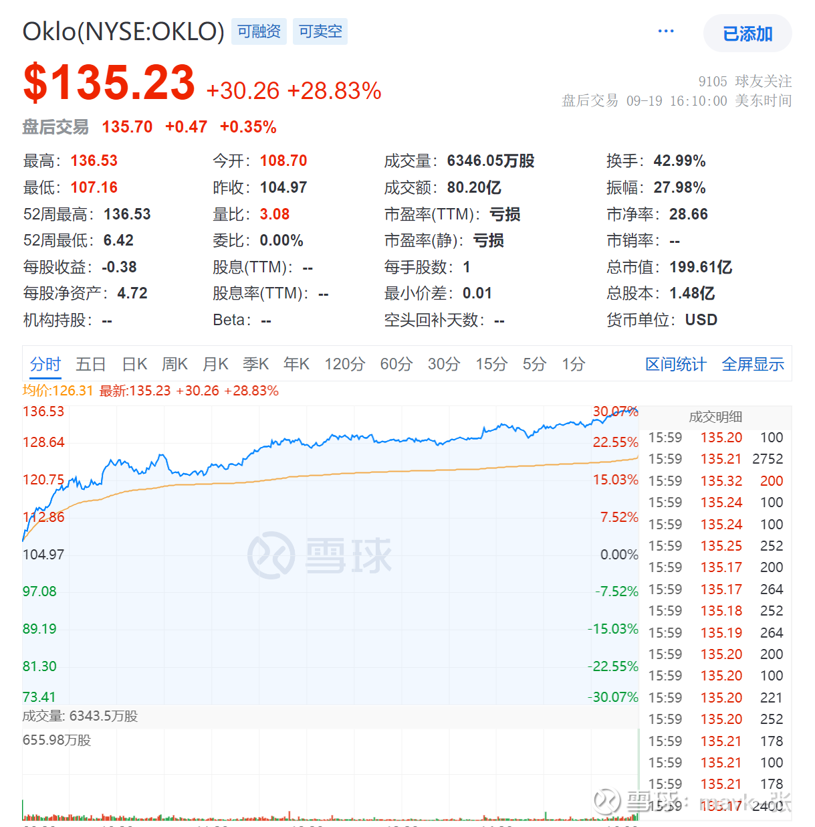Click the 均价:126.31 average price label
This screenshot has height=827, width=815.
tap(57, 391)
